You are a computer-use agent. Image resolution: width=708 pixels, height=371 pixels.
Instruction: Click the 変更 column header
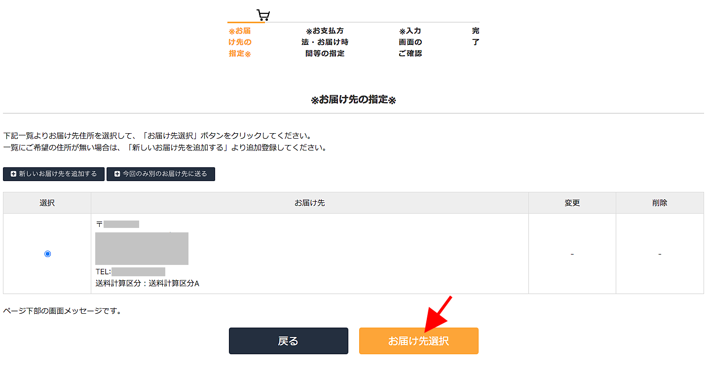coord(572,203)
